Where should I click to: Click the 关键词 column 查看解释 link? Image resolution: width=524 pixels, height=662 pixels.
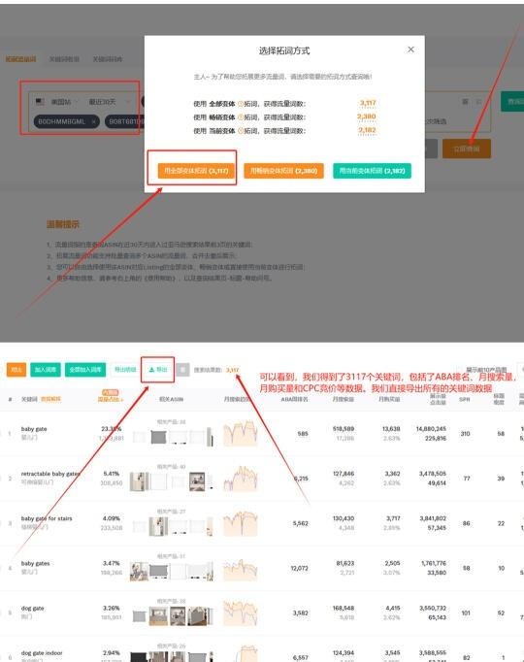coord(50,399)
